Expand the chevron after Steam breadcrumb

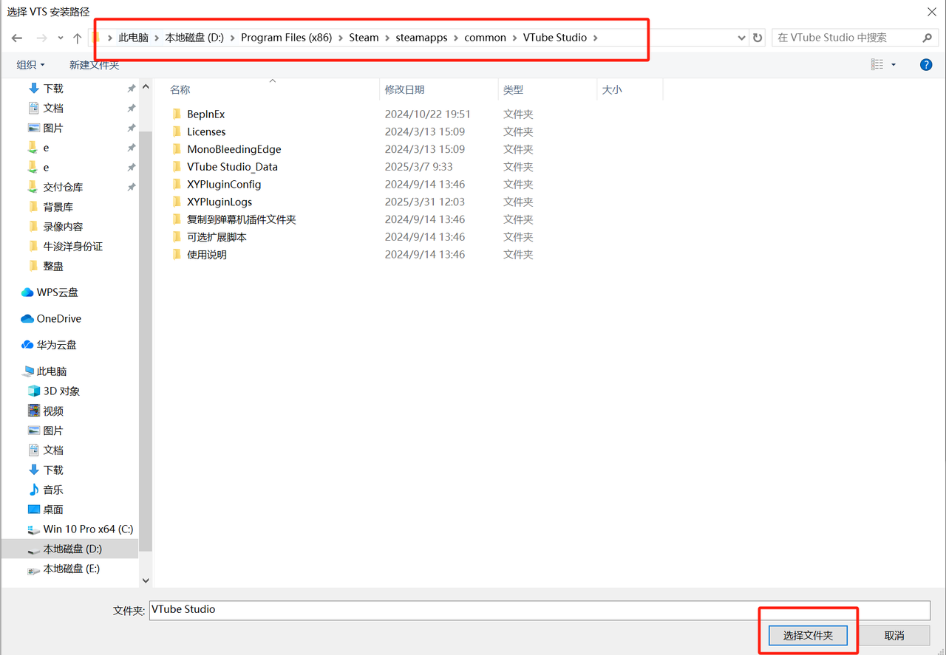pos(387,38)
